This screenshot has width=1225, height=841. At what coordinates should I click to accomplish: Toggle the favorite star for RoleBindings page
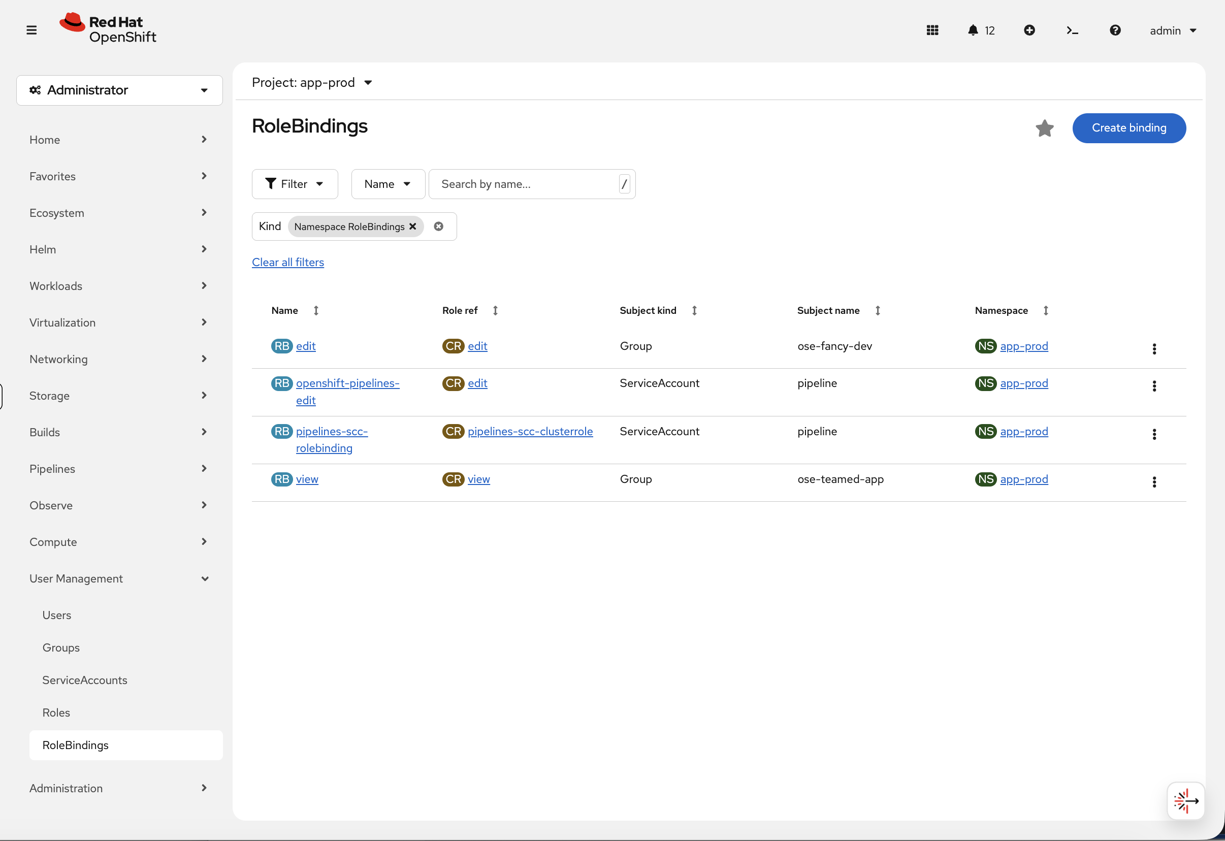(1045, 128)
